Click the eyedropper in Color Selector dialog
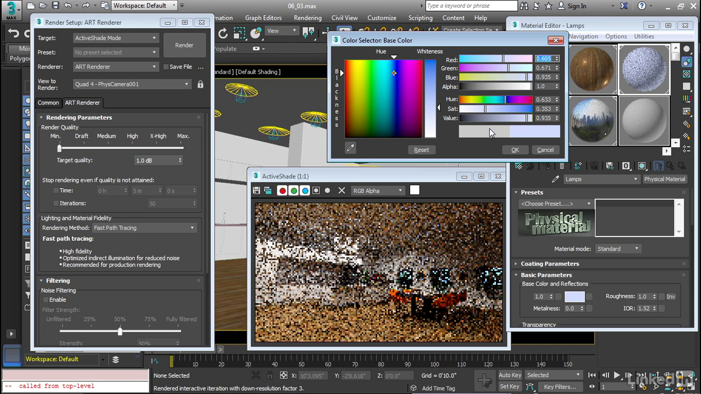701x394 pixels. [x=350, y=148]
